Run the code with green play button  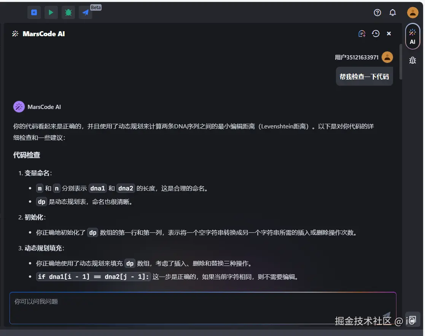click(51, 13)
